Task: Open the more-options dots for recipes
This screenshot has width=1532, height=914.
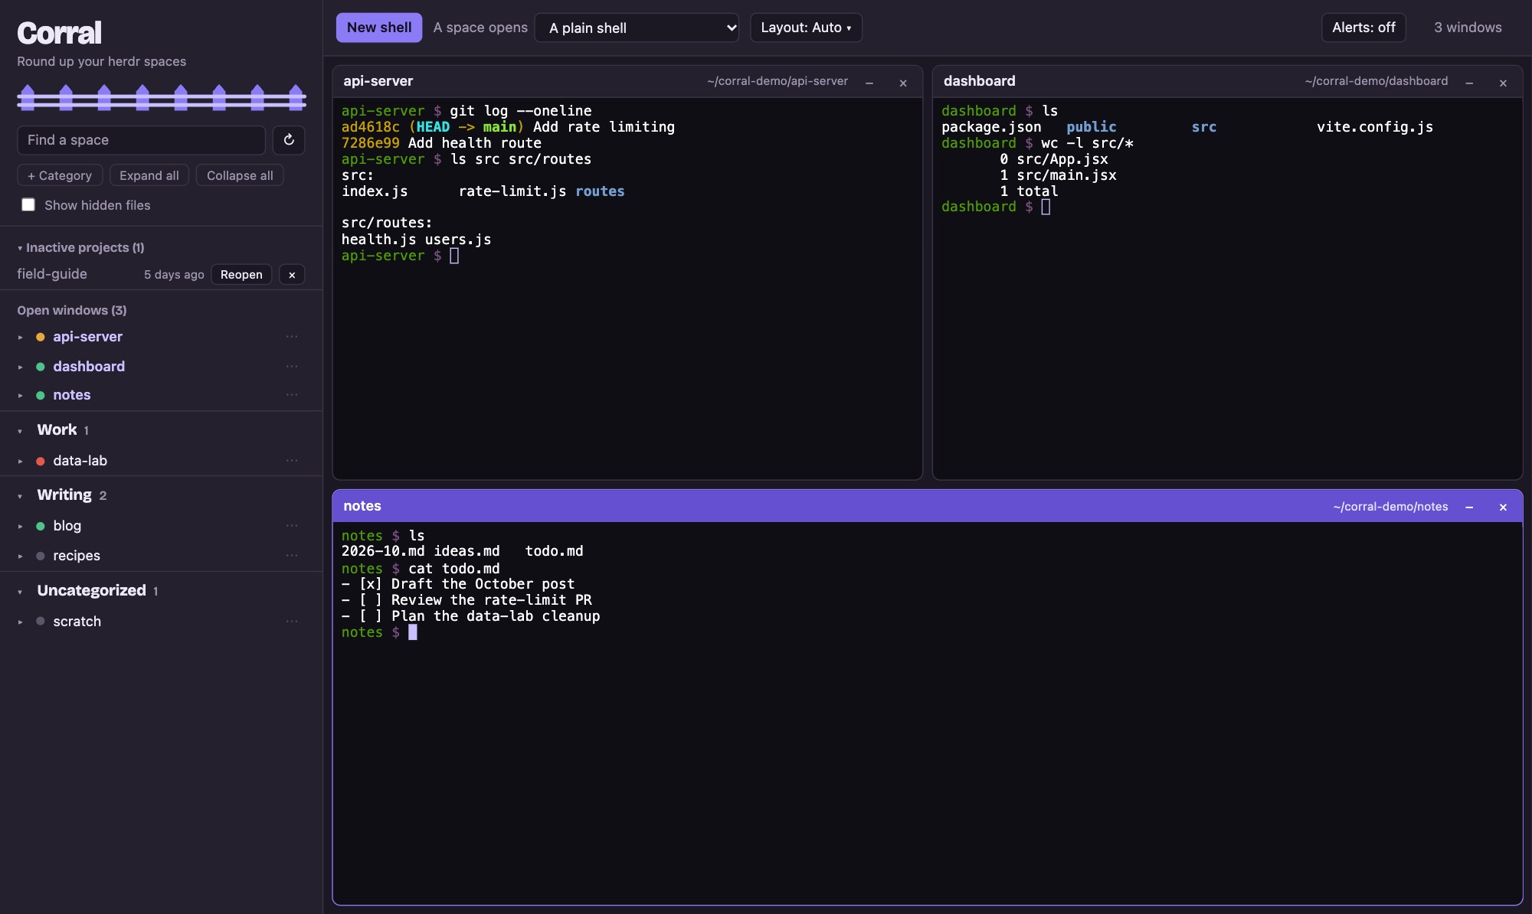Action: point(292,556)
